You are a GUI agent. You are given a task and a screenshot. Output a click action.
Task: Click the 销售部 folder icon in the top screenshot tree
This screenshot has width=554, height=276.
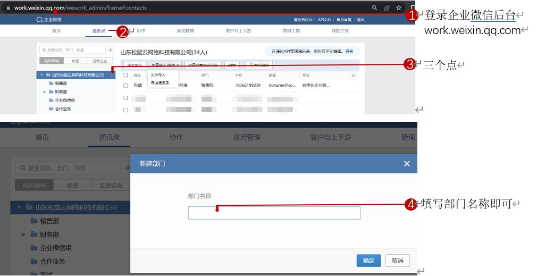click(51, 83)
